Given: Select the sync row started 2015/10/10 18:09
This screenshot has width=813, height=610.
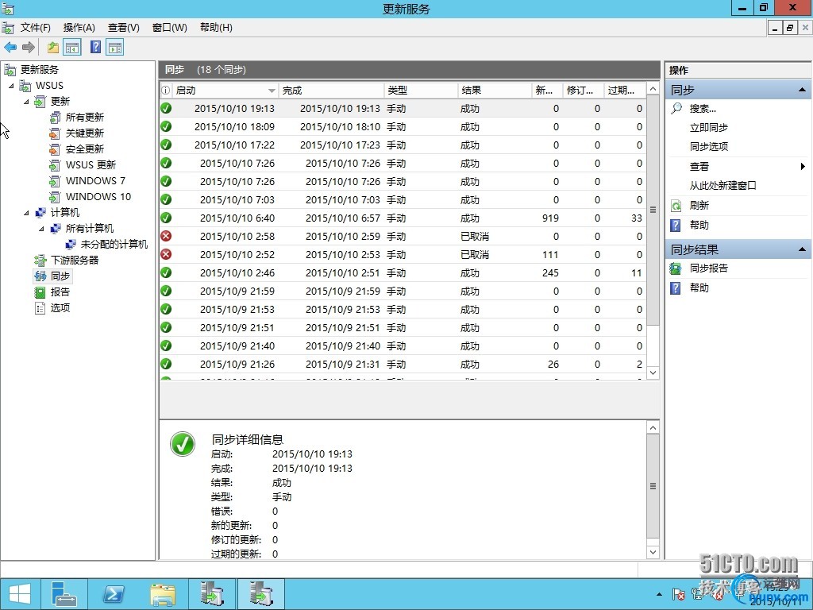Looking at the screenshot, I should [403, 126].
